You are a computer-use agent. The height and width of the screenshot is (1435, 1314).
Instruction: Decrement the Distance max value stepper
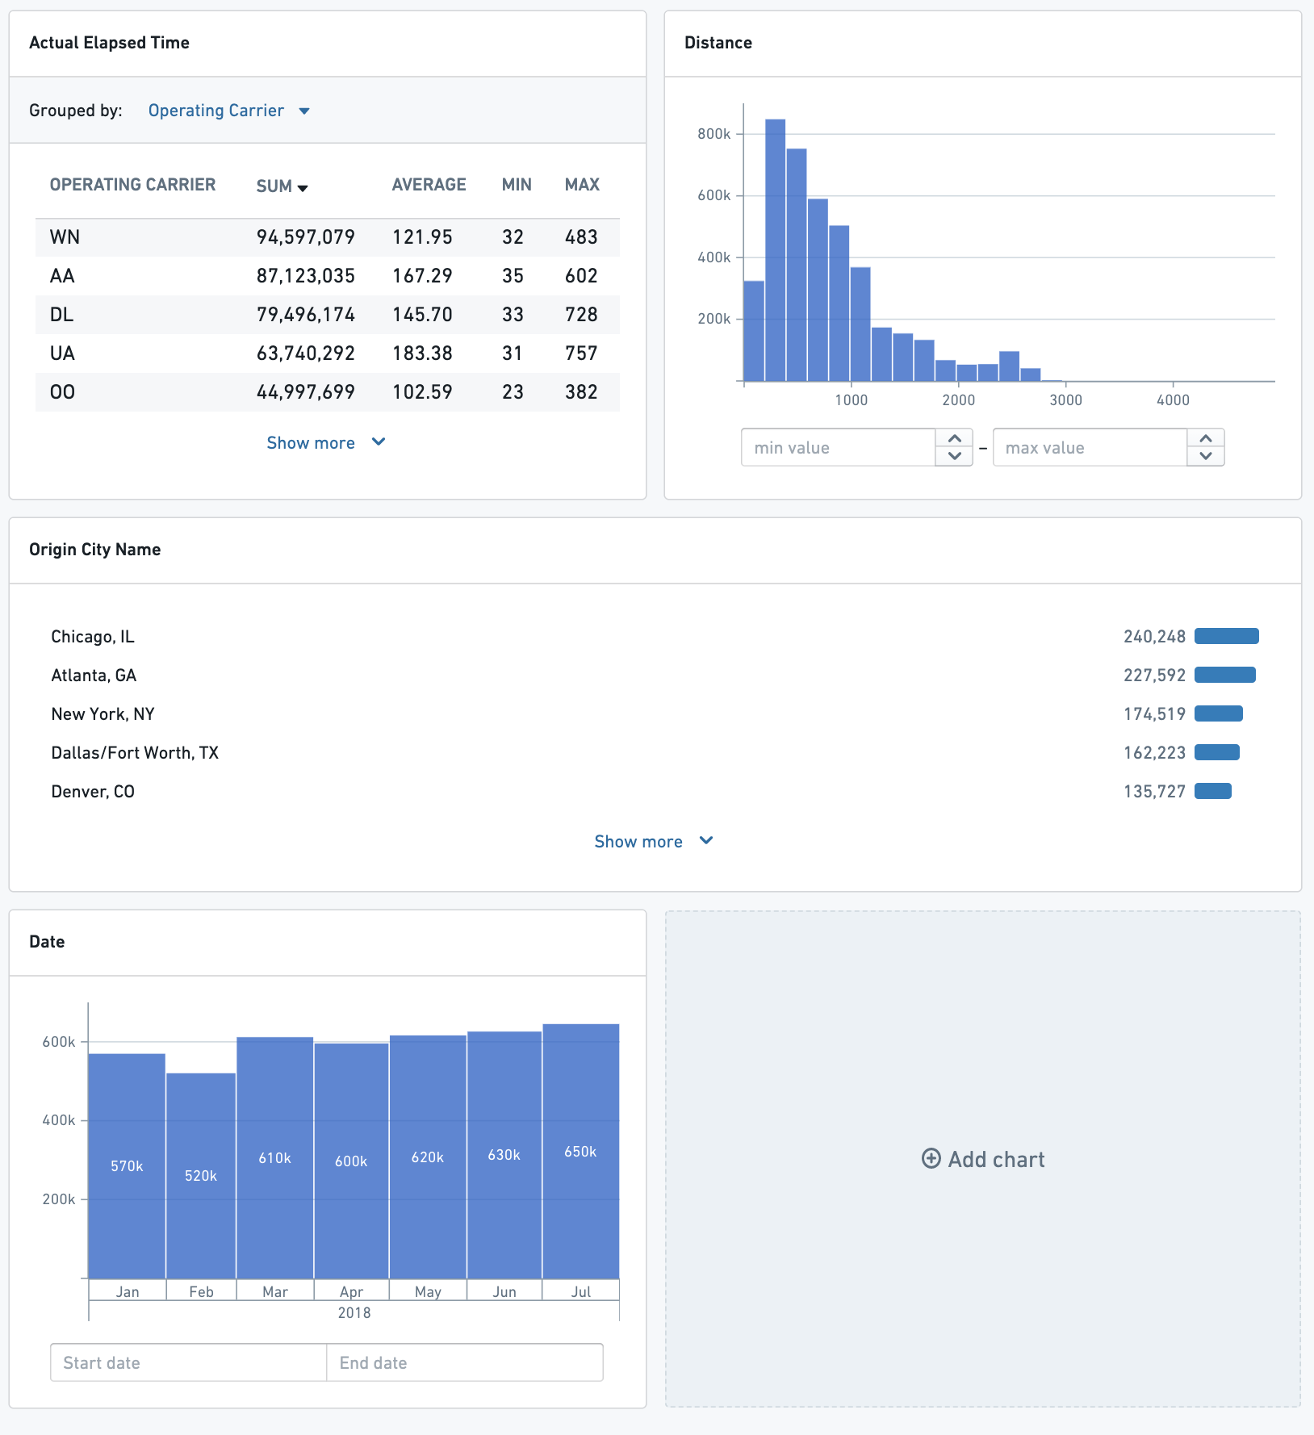coord(1206,456)
